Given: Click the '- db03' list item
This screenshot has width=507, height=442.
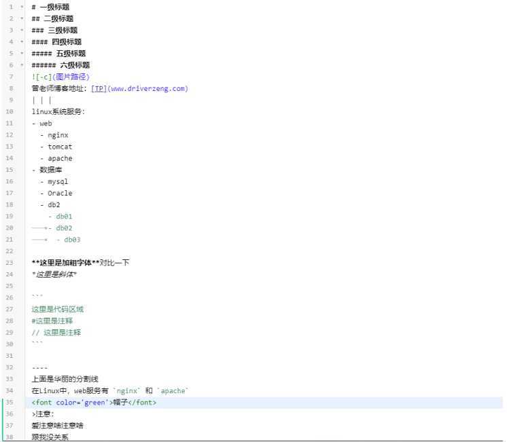Looking at the screenshot, I should (68, 240).
